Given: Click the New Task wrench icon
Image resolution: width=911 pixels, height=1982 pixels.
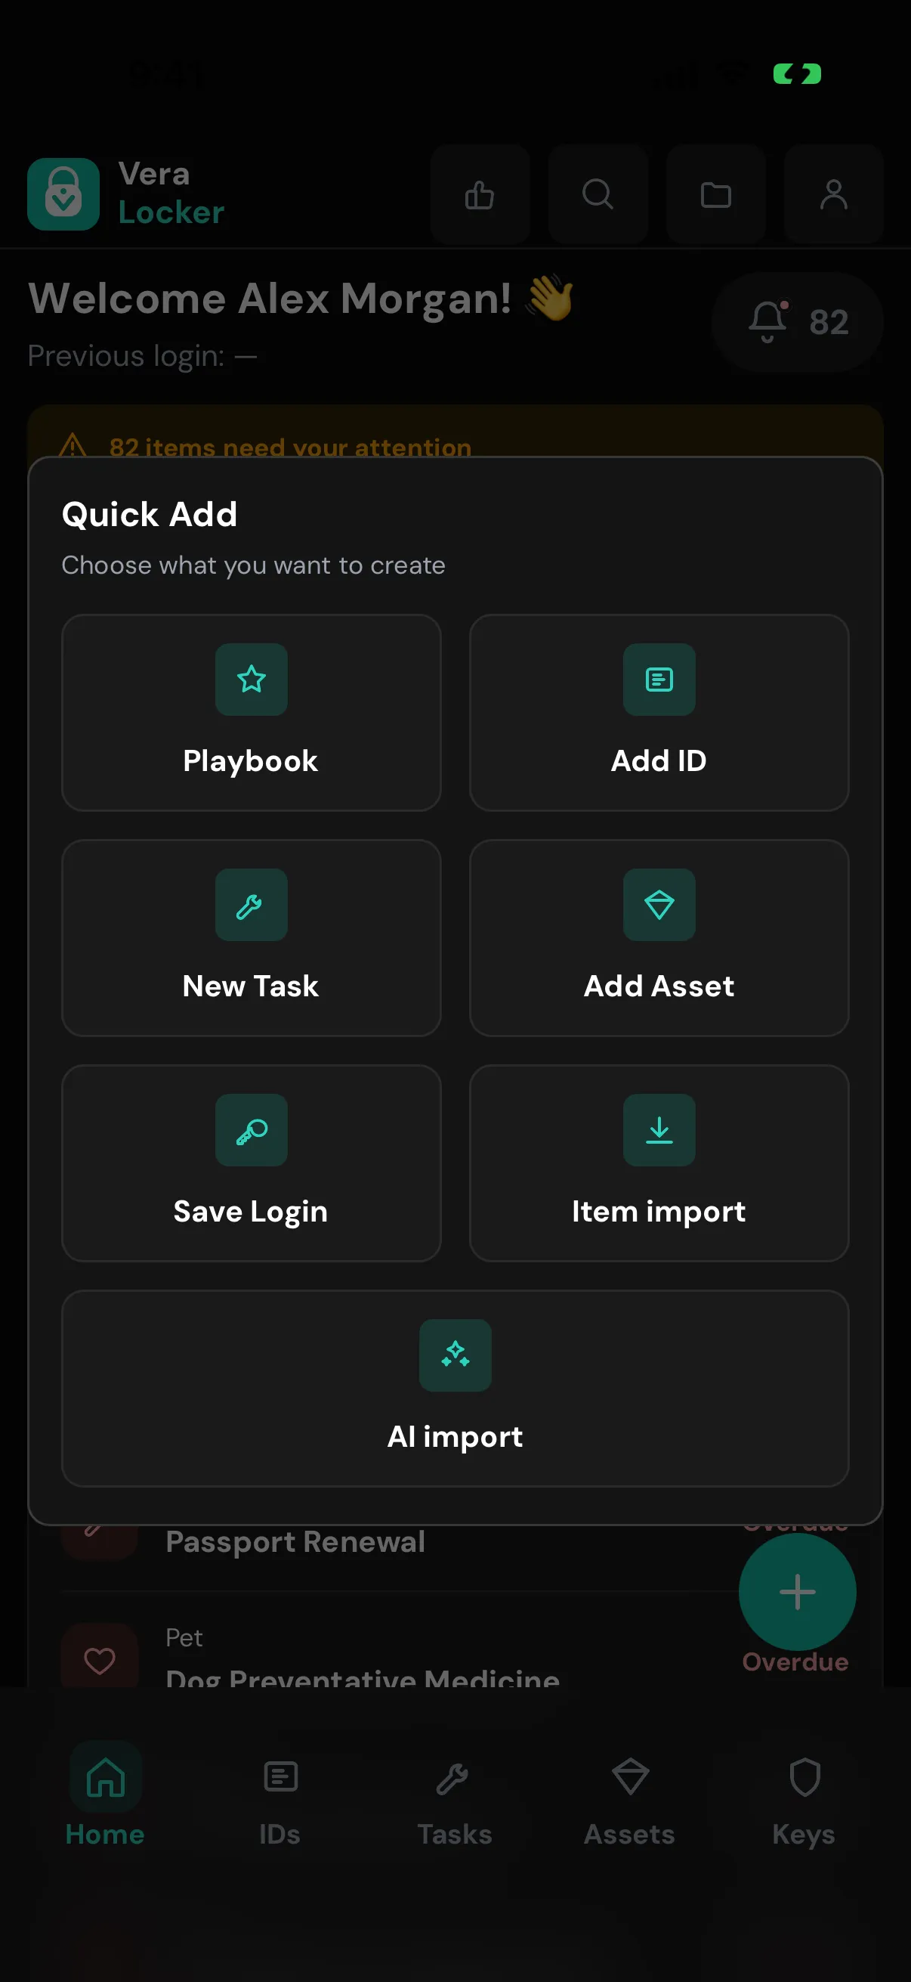Looking at the screenshot, I should 252,905.
